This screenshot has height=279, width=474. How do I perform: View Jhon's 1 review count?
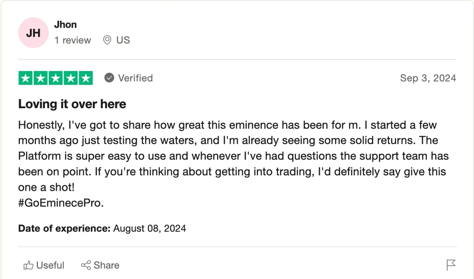[73, 40]
